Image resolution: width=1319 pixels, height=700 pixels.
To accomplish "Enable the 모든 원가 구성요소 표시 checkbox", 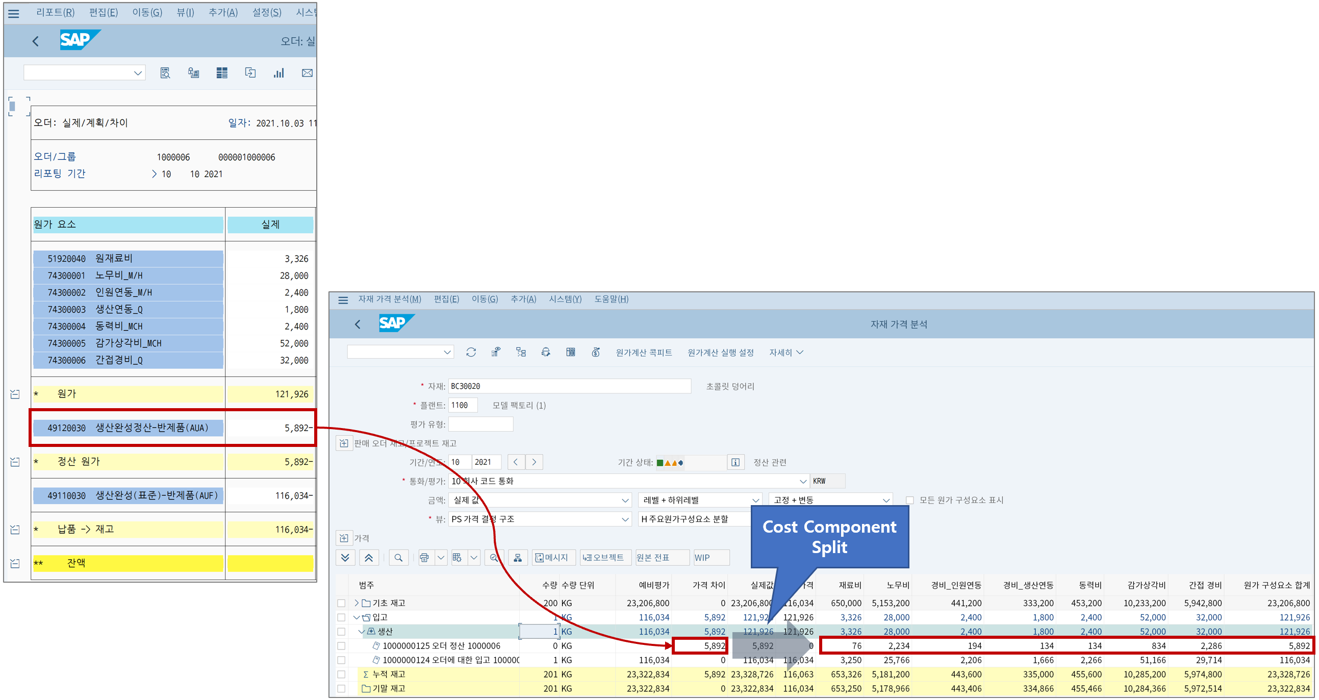I will click(x=909, y=501).
